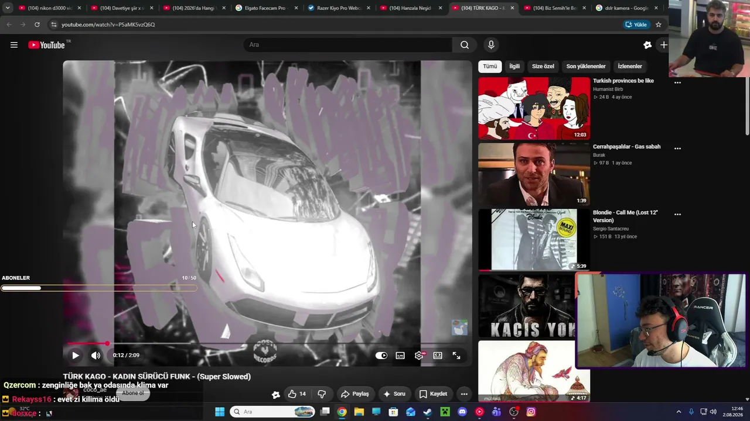Switch to theater mode

438,356
